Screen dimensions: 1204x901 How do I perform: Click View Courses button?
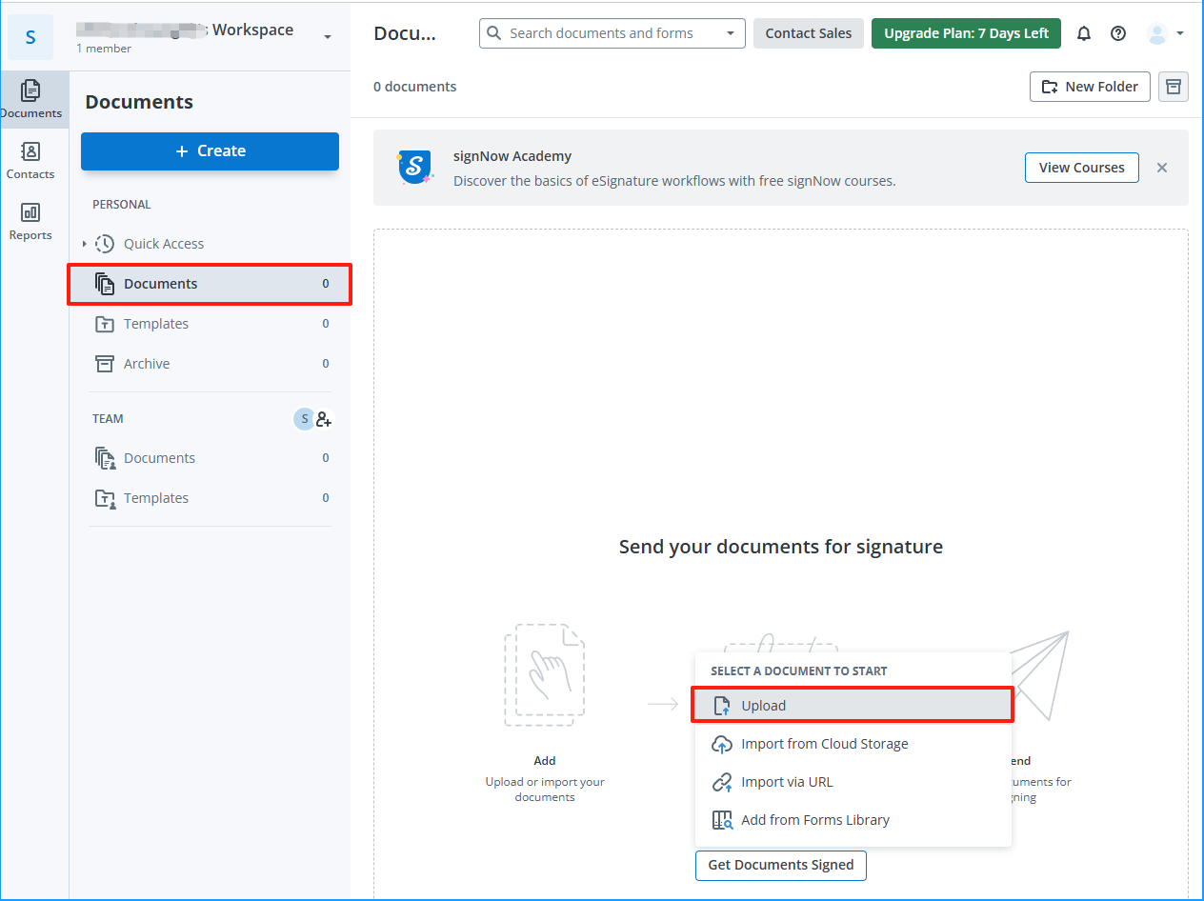[1082, 168]
